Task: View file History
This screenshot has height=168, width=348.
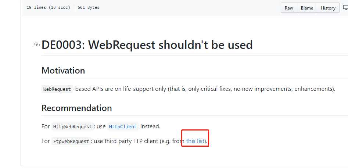Action: point(328,8)
